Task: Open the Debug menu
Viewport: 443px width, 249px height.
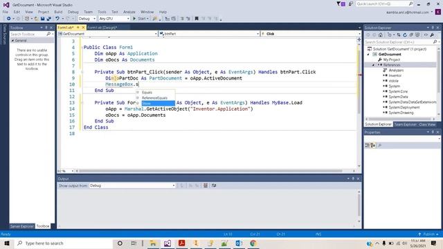Action: pos(73,12)
